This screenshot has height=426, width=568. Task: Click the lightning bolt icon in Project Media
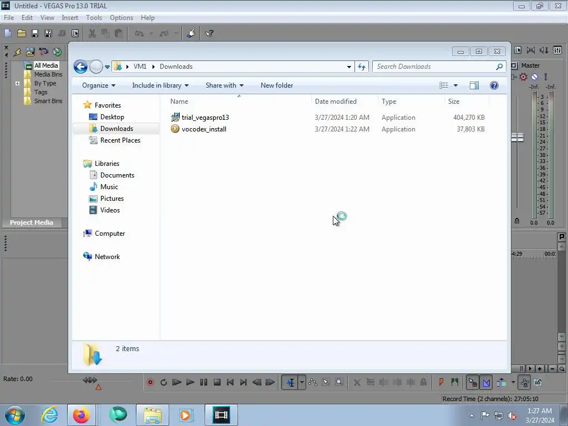point(17,52)
